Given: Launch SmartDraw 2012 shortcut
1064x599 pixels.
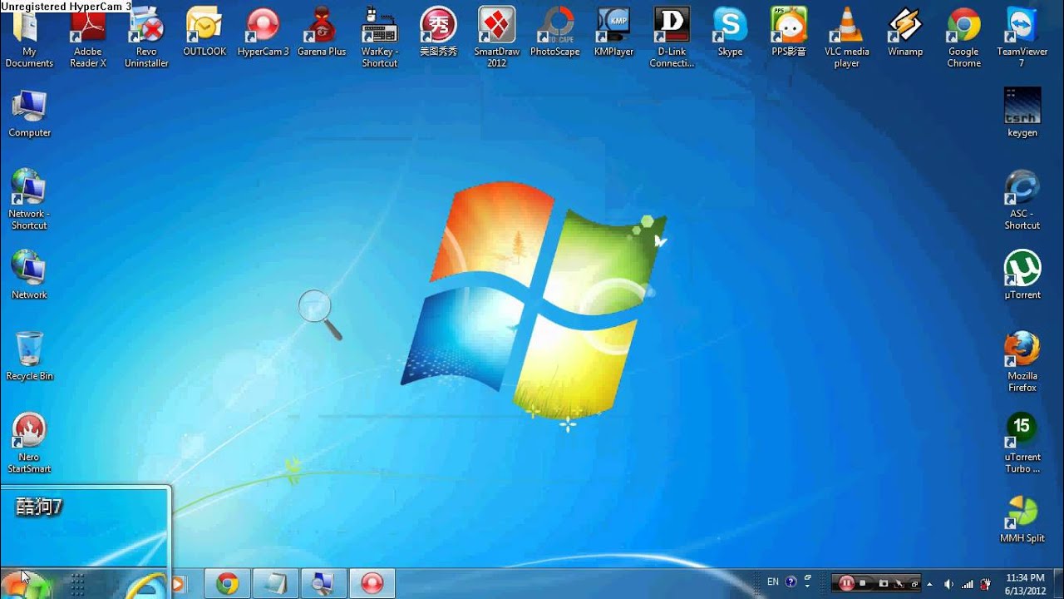Looking at the screenshot, I should [x=497, y=37].
